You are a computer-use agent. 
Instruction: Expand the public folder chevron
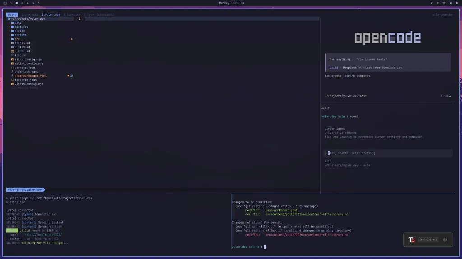pyautogui.click(x=9, y=31)
